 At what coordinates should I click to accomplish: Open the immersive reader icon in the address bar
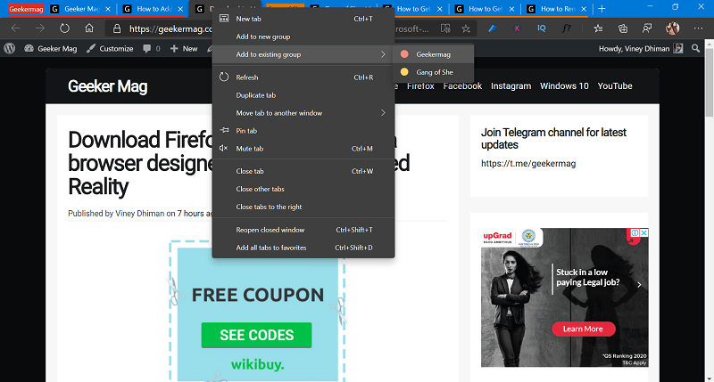[x=445, y=28]
